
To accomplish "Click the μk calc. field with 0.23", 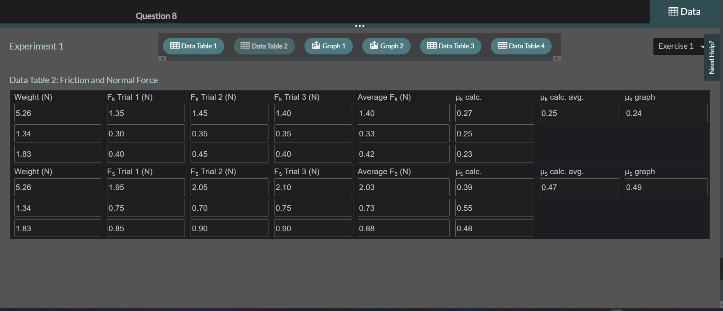I will [495, 154].
